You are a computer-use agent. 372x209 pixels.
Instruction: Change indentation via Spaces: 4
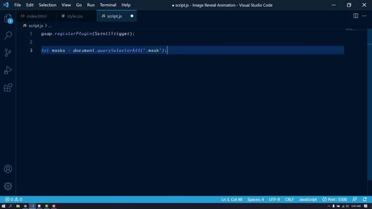256,200
